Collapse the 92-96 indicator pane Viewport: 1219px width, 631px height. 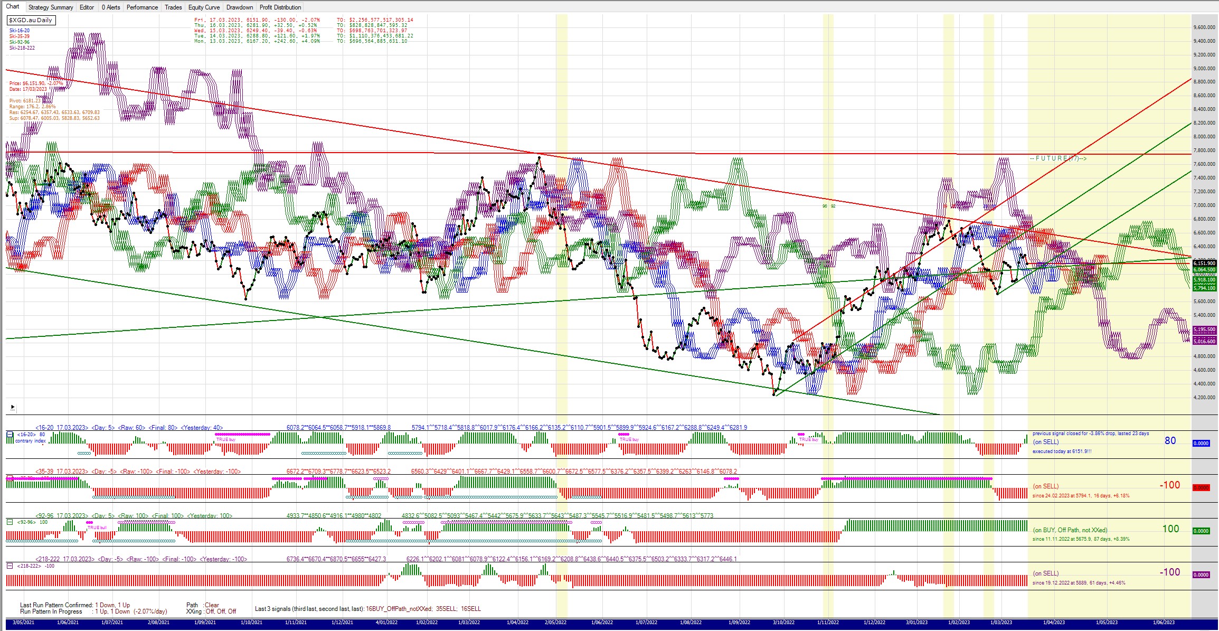click(10, 522)
